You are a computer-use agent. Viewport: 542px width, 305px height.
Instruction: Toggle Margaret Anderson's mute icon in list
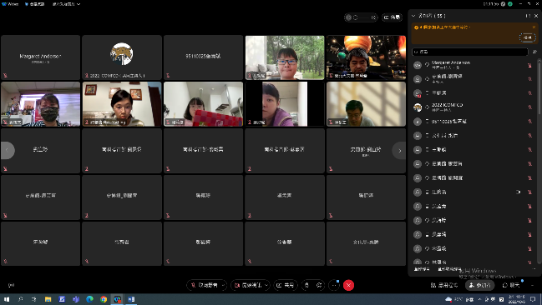click(529, 65)
